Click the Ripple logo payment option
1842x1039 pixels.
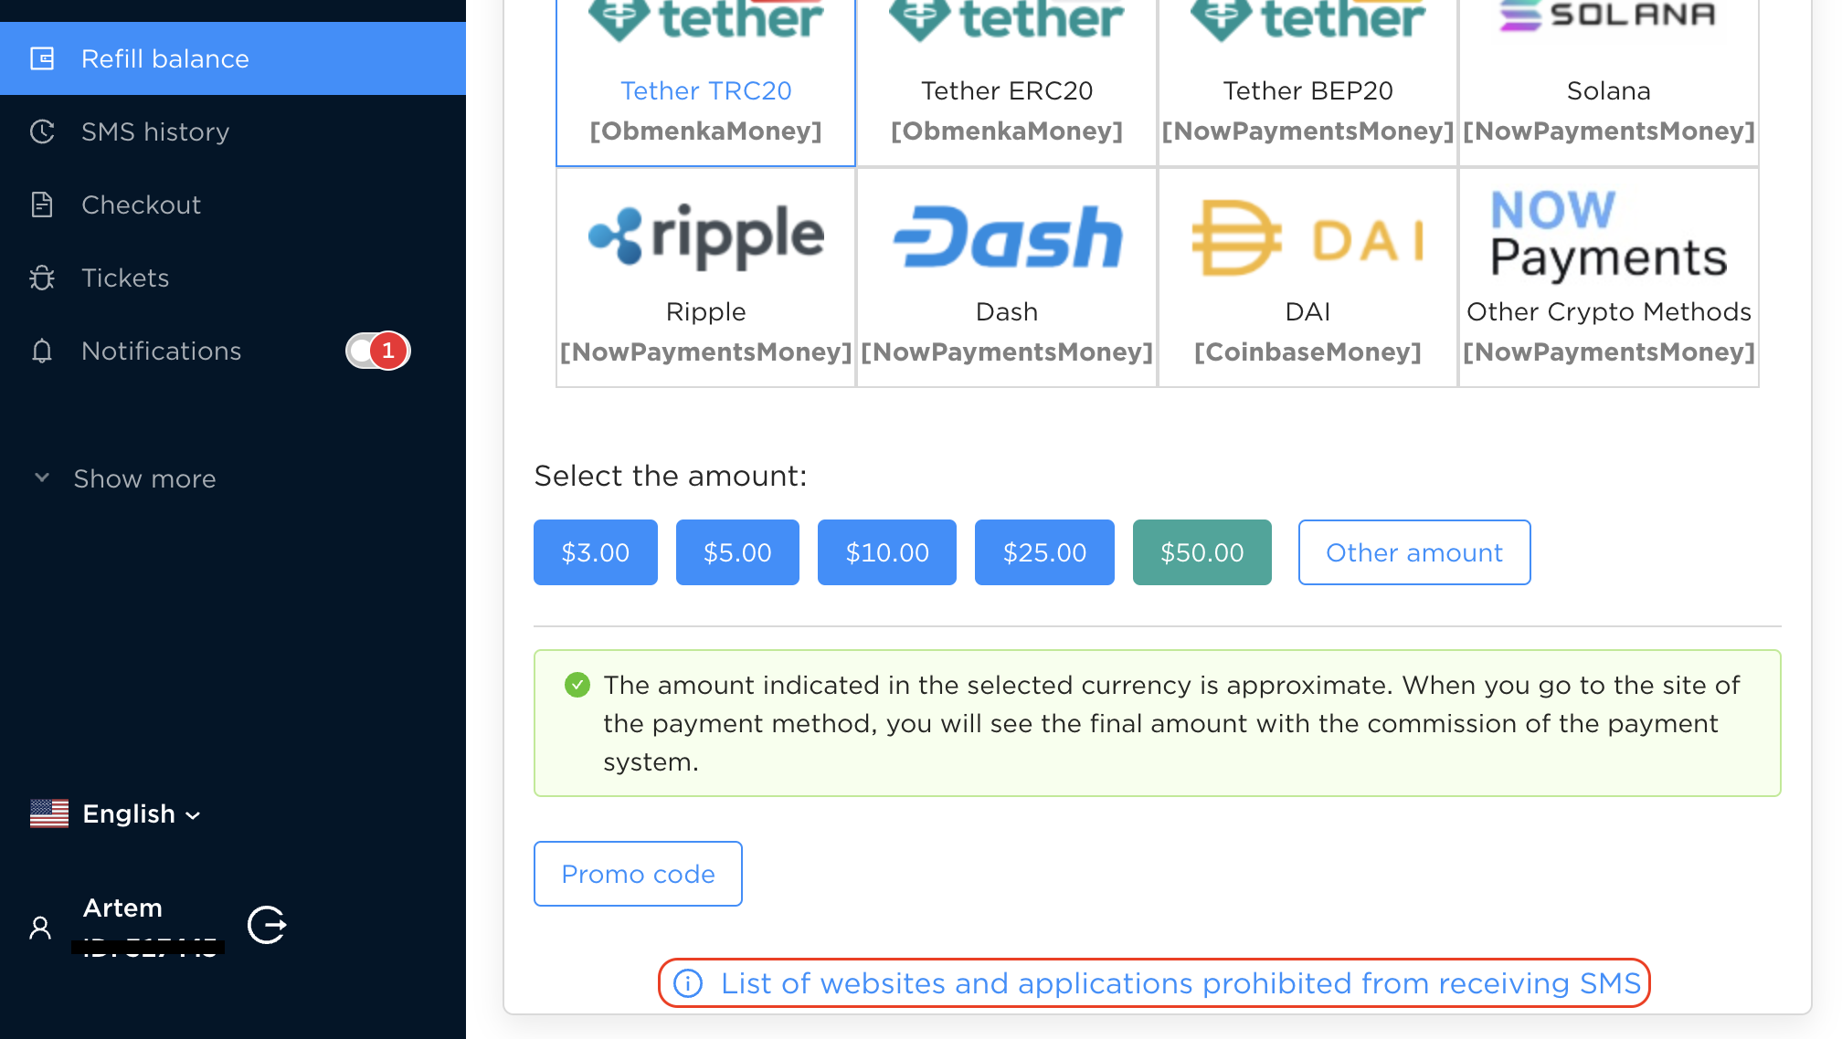pos(705,236)
